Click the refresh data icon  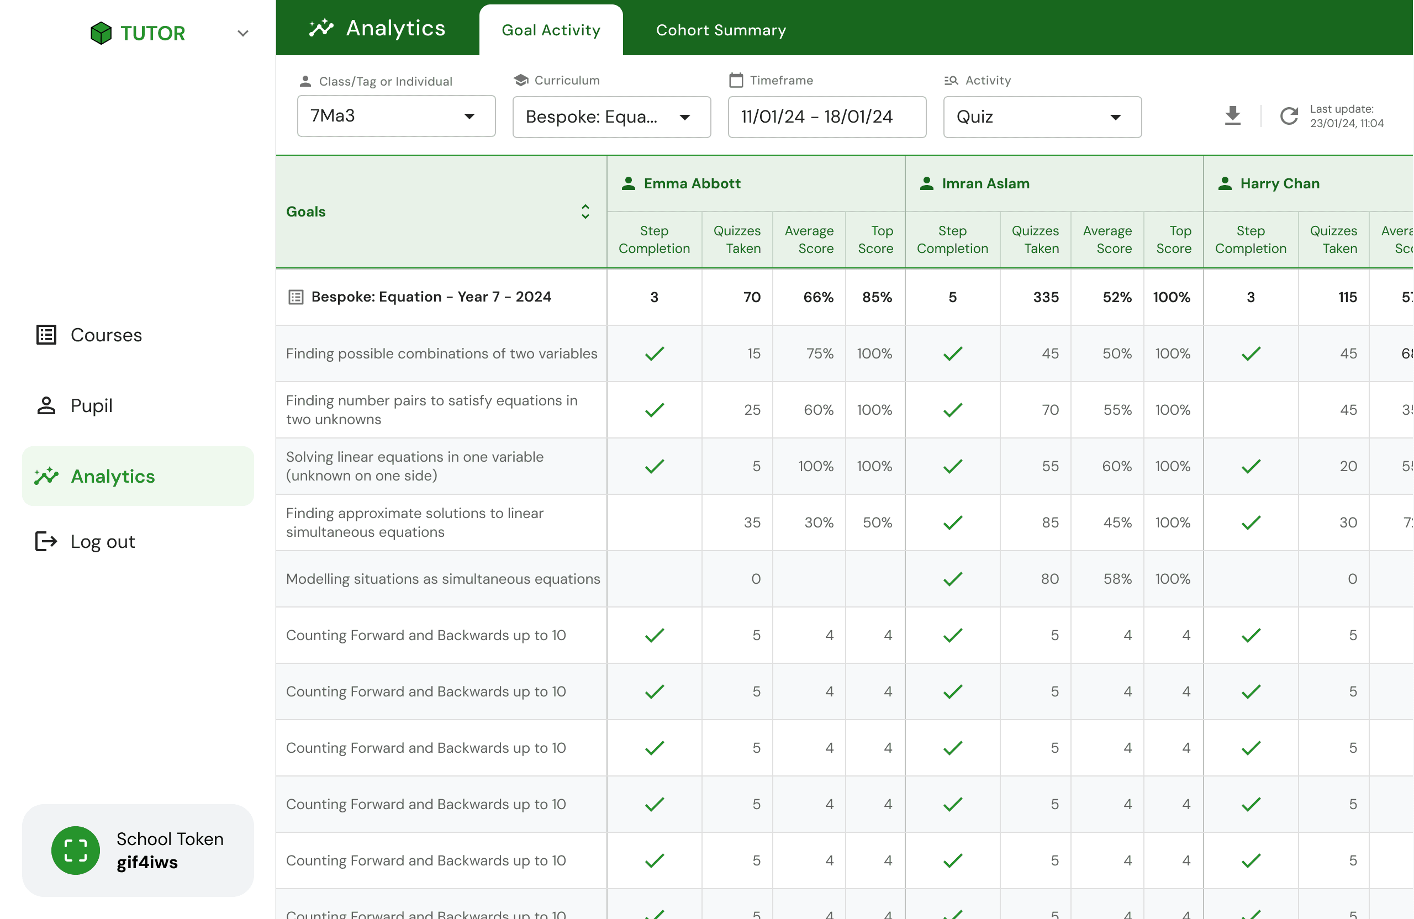(x=1289, y=116)
